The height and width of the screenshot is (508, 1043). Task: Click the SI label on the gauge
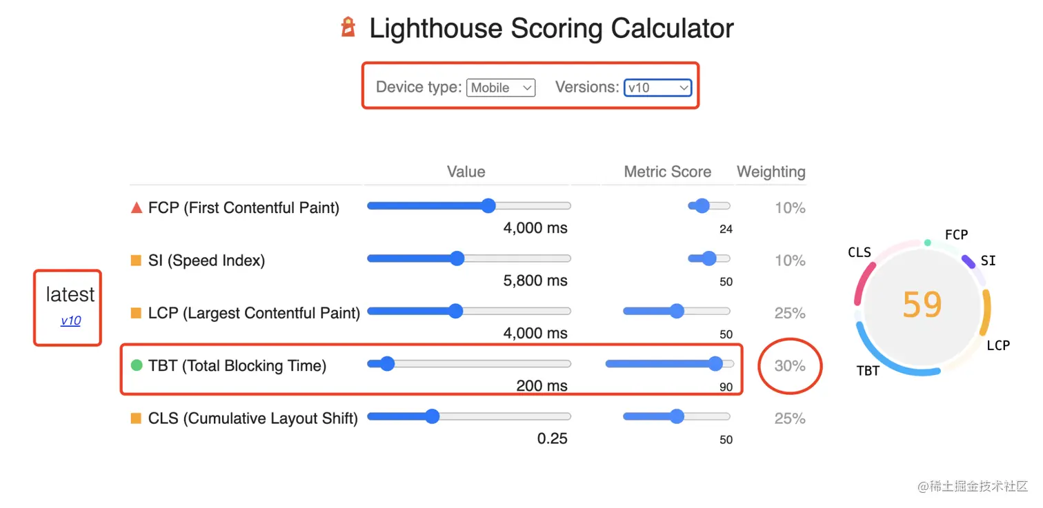point(989,261)
